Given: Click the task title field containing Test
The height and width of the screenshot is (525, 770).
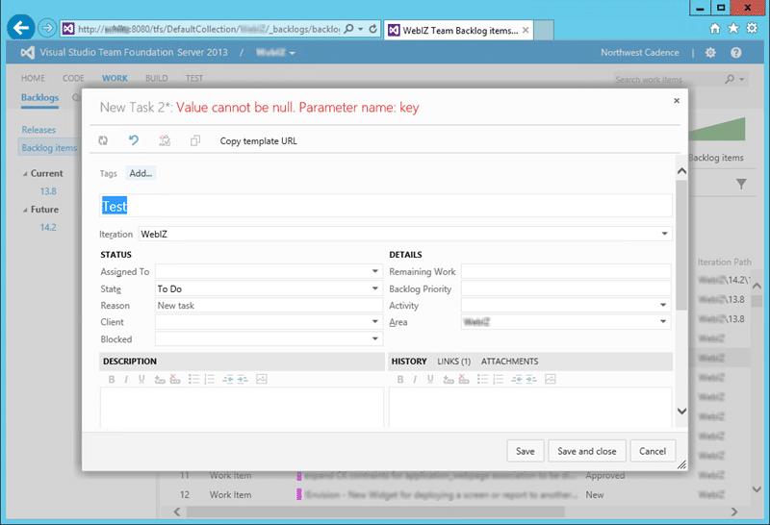Looking at the screenshot, I should pos(386,206).
